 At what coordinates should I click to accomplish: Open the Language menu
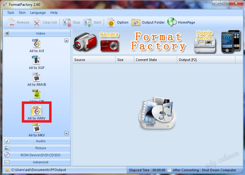click(38, 13)
